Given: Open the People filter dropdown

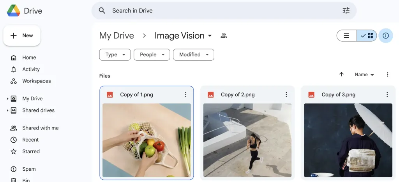Looking at the screenshot, I should click(152, 55).
